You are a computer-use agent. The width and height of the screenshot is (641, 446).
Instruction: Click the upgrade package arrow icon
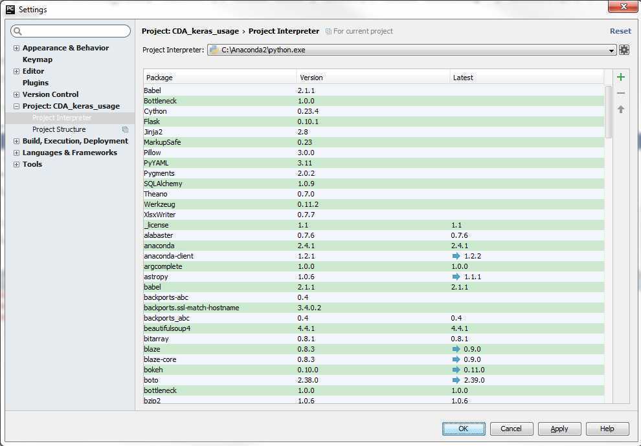tap(621, 110)
